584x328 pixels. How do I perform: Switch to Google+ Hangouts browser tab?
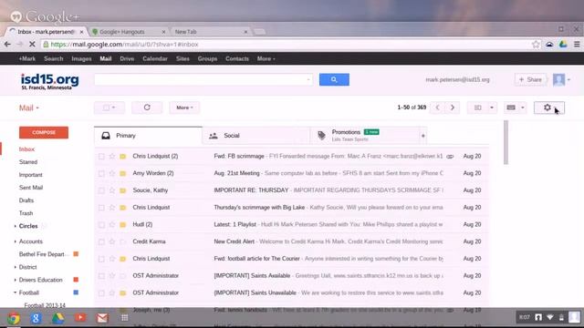coord(129,32)
